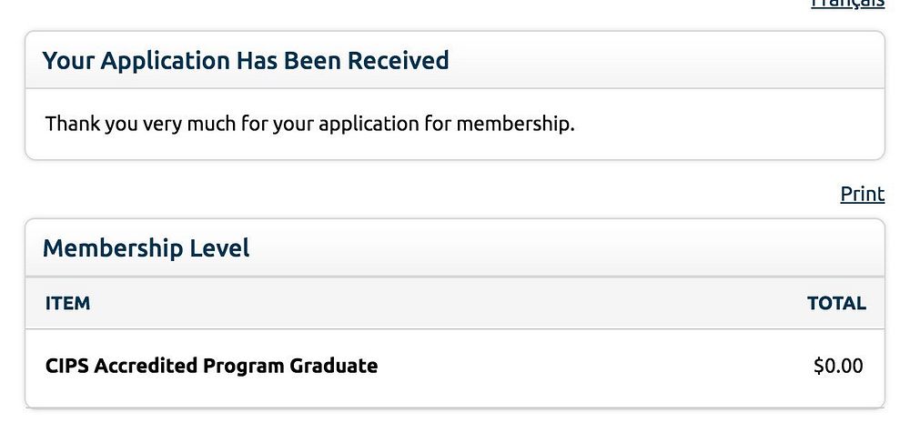Image resolution: width=910 pixels, height=423 pixels.
Task: Click "CIPS" in the membership item row
Action: pos(66,366)
